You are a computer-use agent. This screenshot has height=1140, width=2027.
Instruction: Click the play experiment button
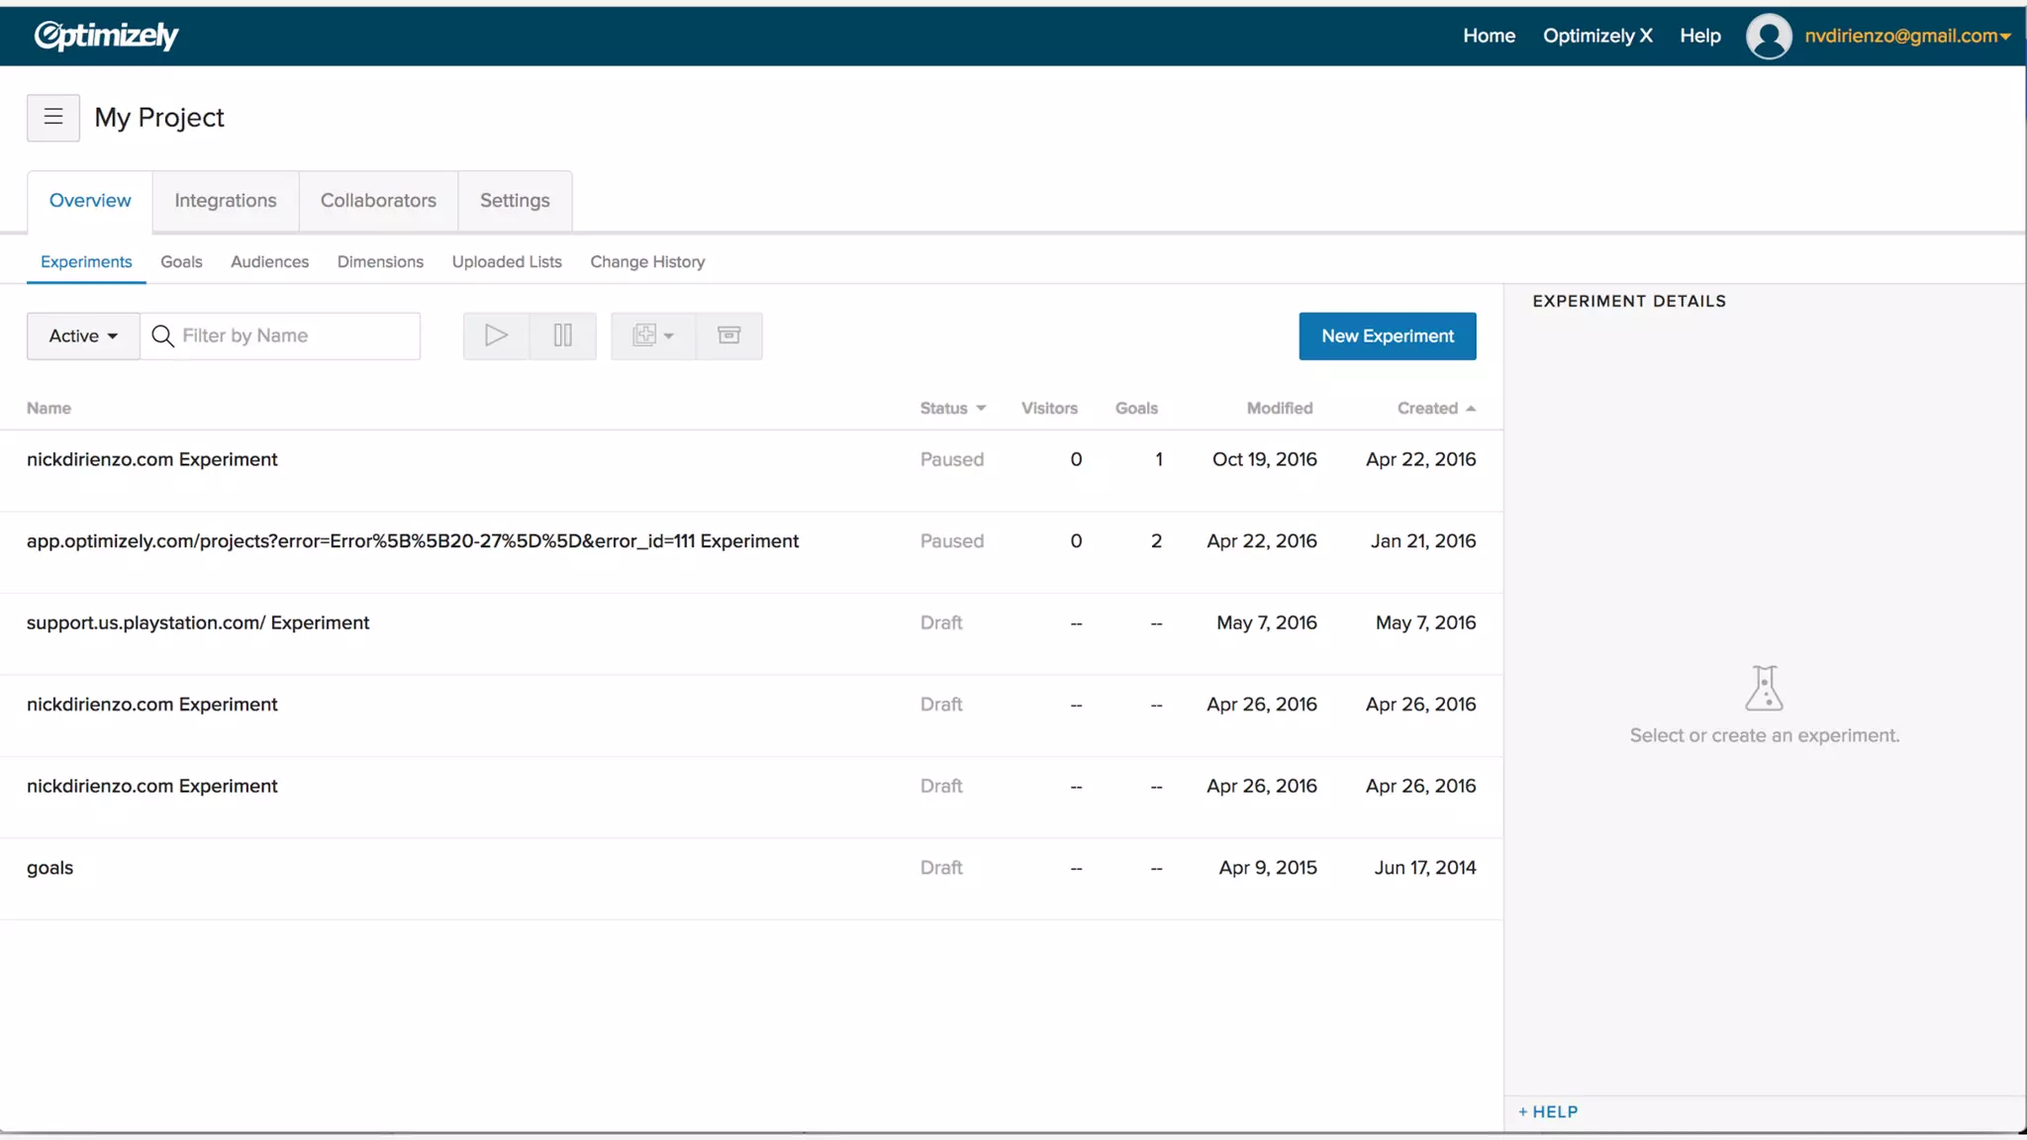tap(496, 336)
